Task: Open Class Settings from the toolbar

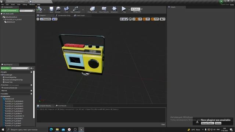Action: click(92, 9)
